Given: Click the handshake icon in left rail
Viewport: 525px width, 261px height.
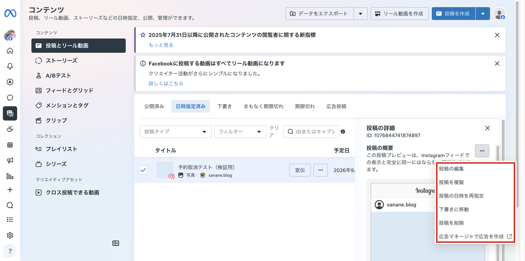Looking at the screenshot, I should click(x=10, y=129).
